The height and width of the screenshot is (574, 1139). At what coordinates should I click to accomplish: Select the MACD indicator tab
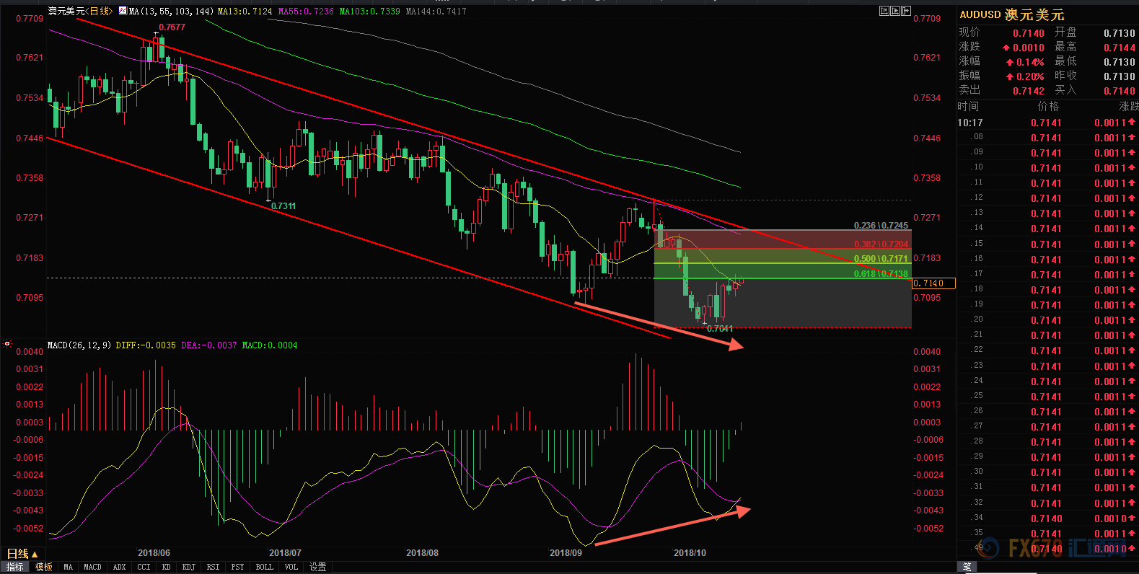[92, 567]
